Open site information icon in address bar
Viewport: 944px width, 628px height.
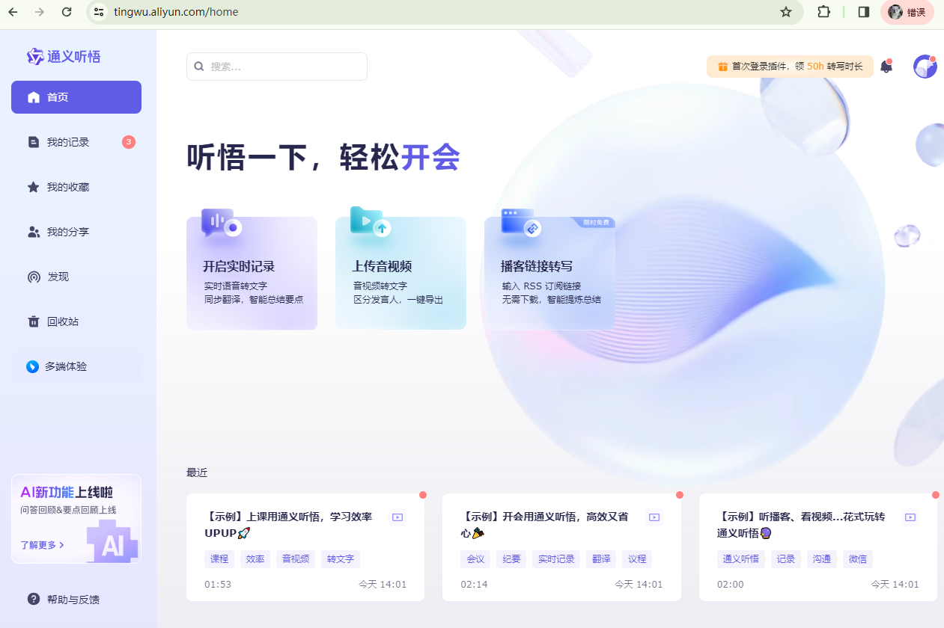coord(99,12)
